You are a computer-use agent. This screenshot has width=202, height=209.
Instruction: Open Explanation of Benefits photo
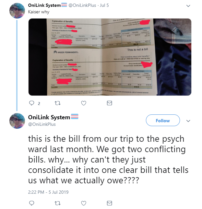tap(110, 57)
